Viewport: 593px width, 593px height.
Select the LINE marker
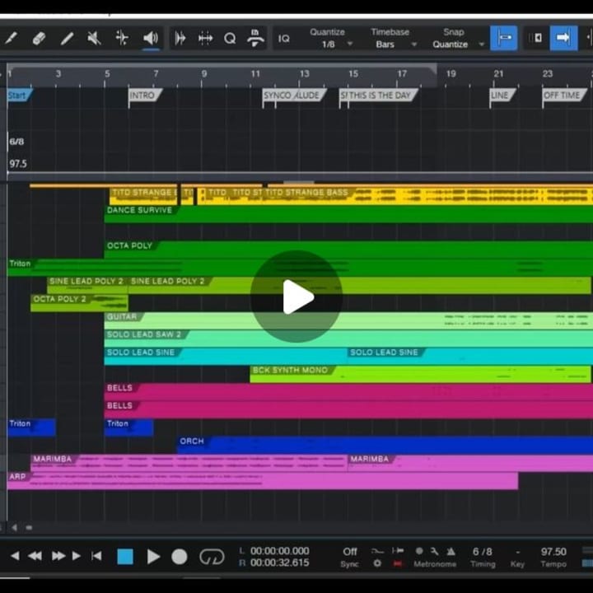point(502,96)
